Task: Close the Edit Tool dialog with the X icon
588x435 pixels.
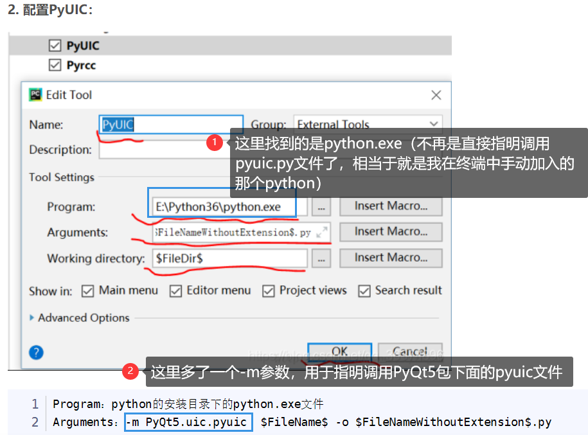Action: tap(436, 94)
